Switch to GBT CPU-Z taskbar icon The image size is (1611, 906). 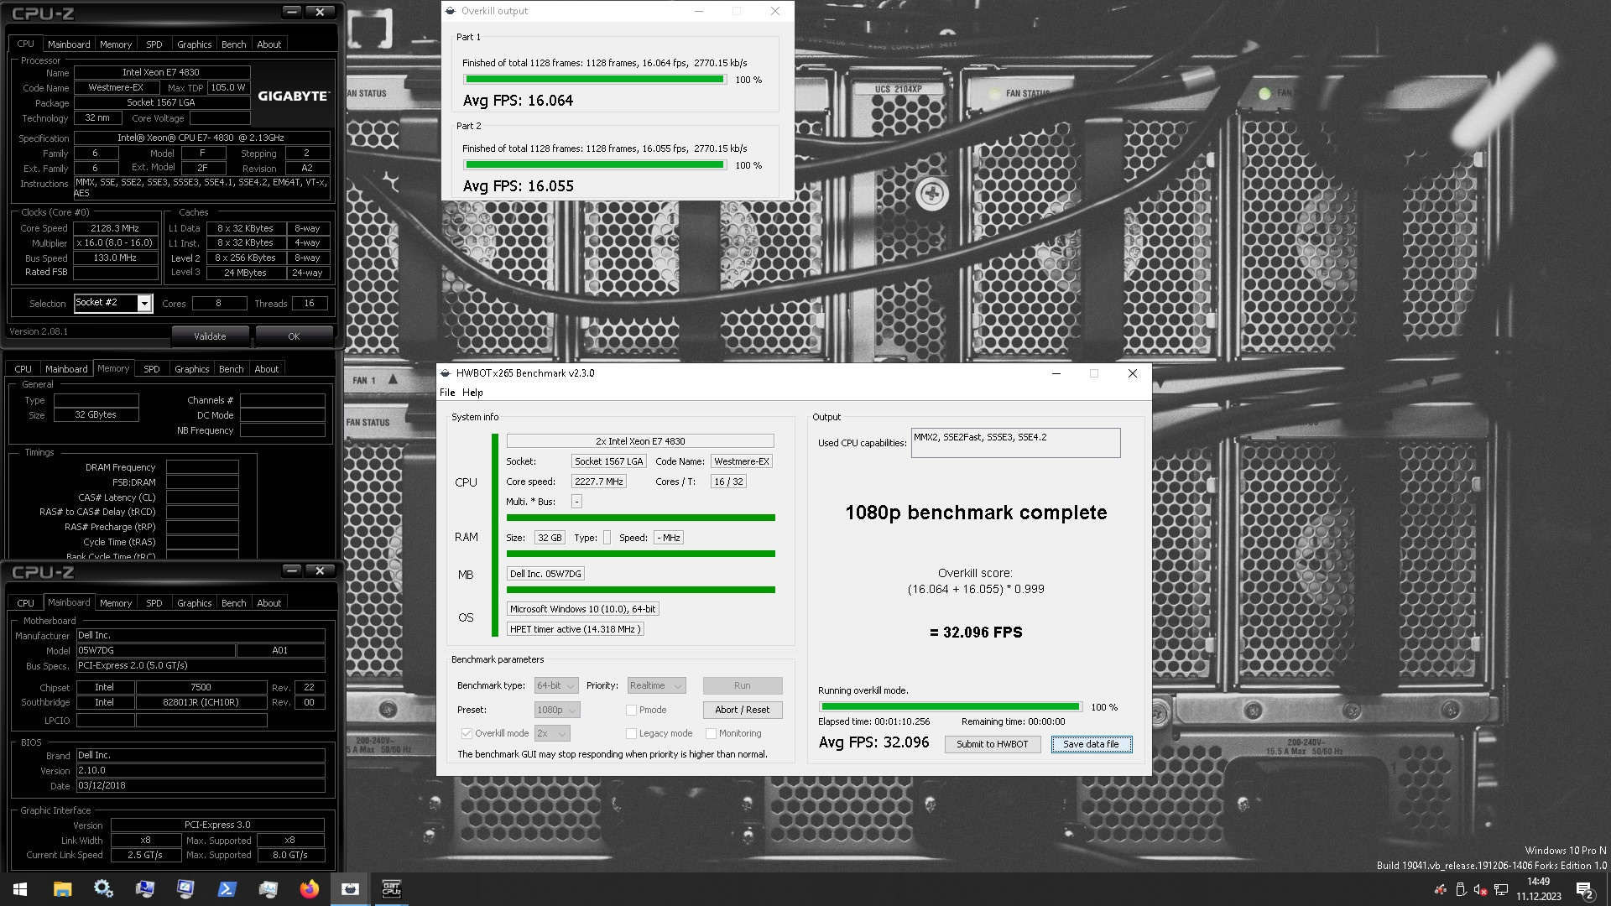click(391, 889)
